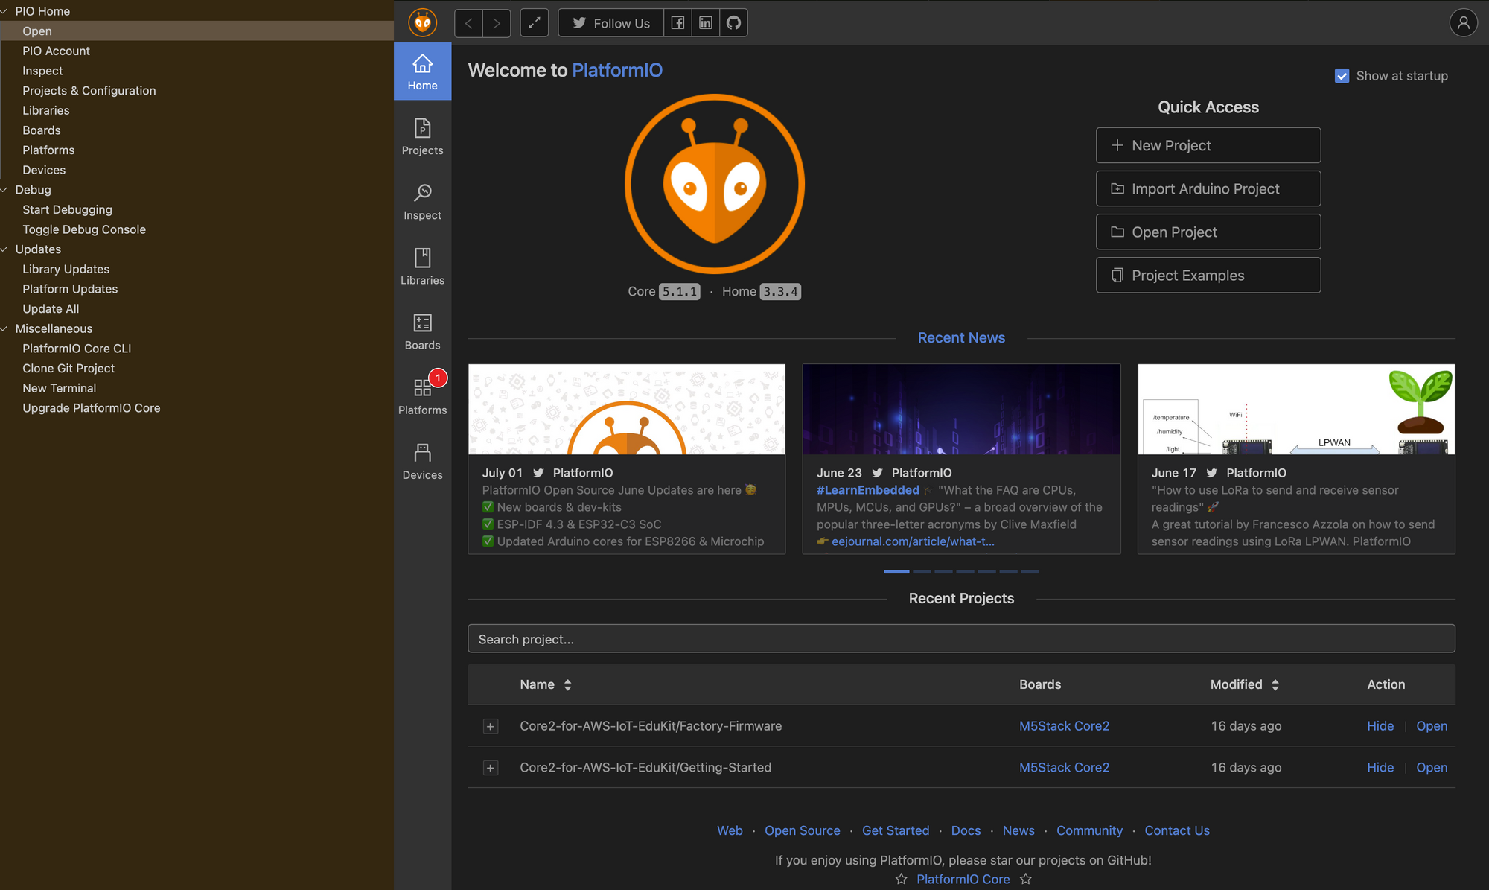The image size is (1489, 890).
Task: Go back with the left arrow button
Action: [468, 23]
